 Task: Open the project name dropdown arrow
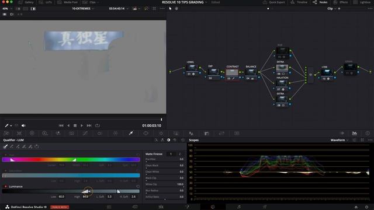tap(206, 2)
